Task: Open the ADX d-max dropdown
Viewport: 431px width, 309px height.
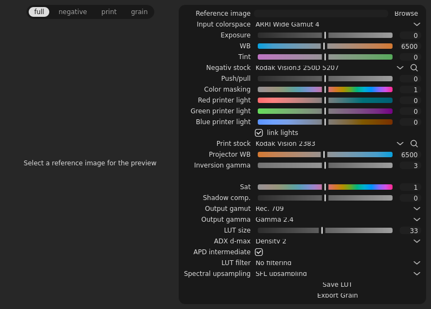Action: pyautogui.click(x=338, y=241)
